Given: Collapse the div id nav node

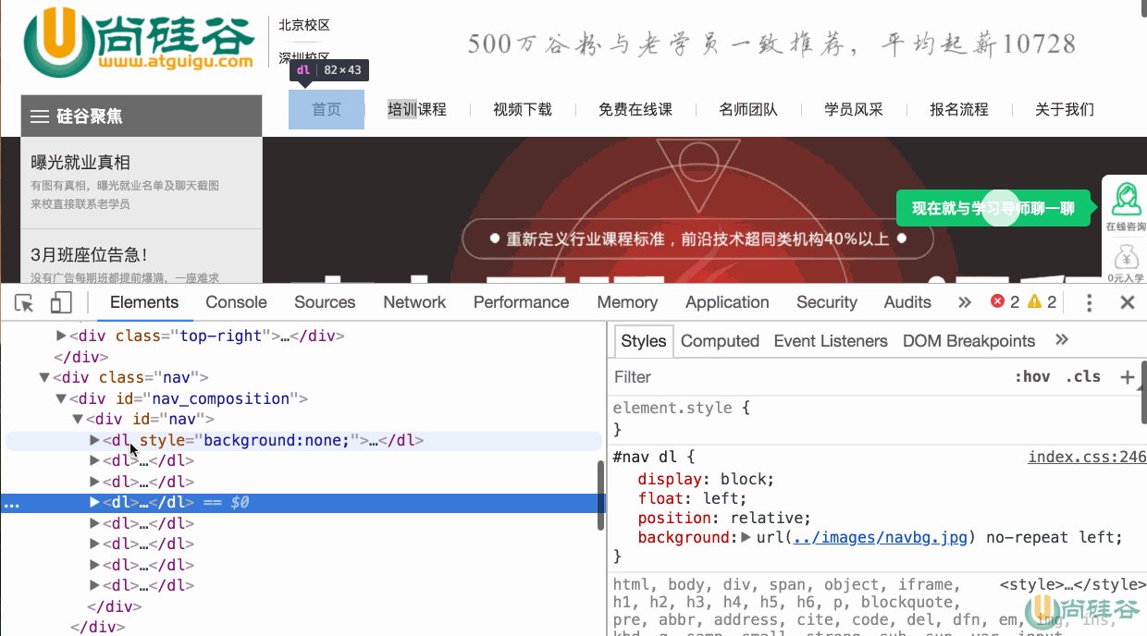Looking at the screenshot, I should tap(78, 419).
